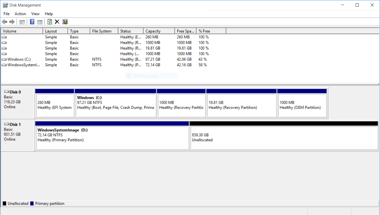Click the 58 % free cell
Viewport: 380px width, 215px height.
(x=203, y=65)
